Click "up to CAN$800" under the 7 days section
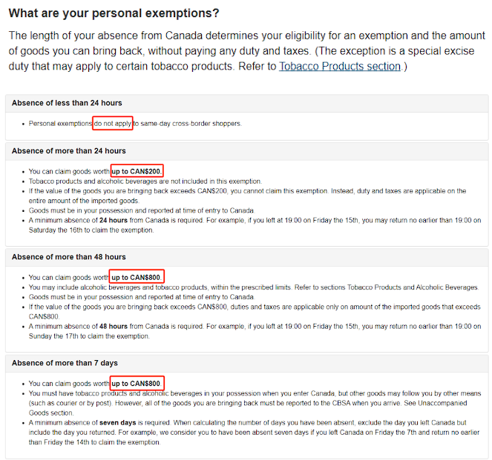The image size is (492, 460). coord(137,384)
